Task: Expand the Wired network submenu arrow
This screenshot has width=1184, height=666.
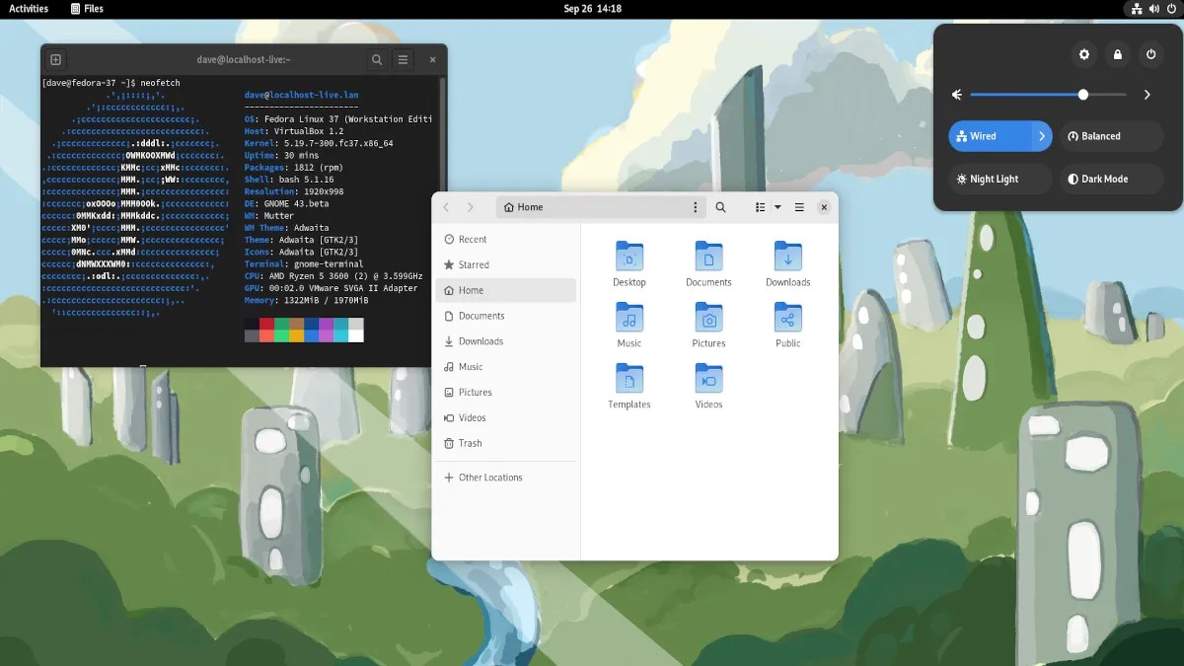Action: click(1042, 136)
